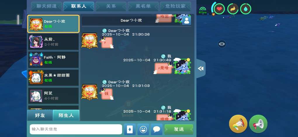298x137 pixels.
Task: Click the green megaphone icon
Action: pos(258,124)
